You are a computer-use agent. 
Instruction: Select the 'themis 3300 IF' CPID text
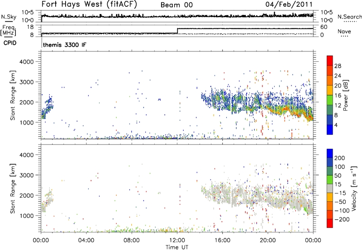65,45
